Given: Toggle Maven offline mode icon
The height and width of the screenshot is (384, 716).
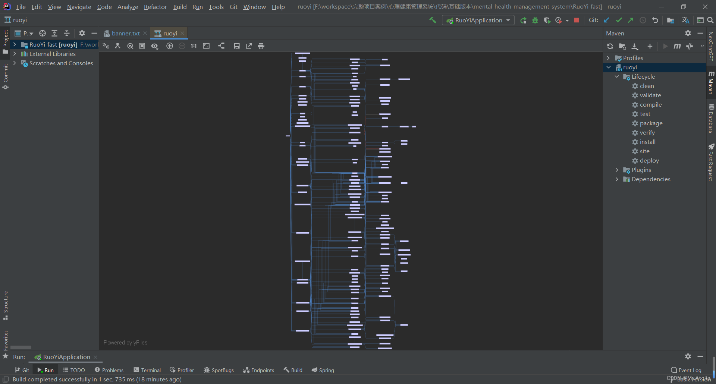Looking at the screenshot, I should tap(690, 46).
